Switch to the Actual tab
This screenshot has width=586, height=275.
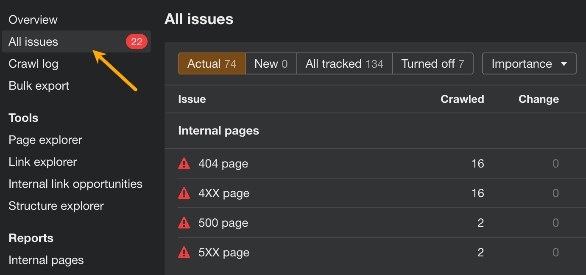pos(212,63)
